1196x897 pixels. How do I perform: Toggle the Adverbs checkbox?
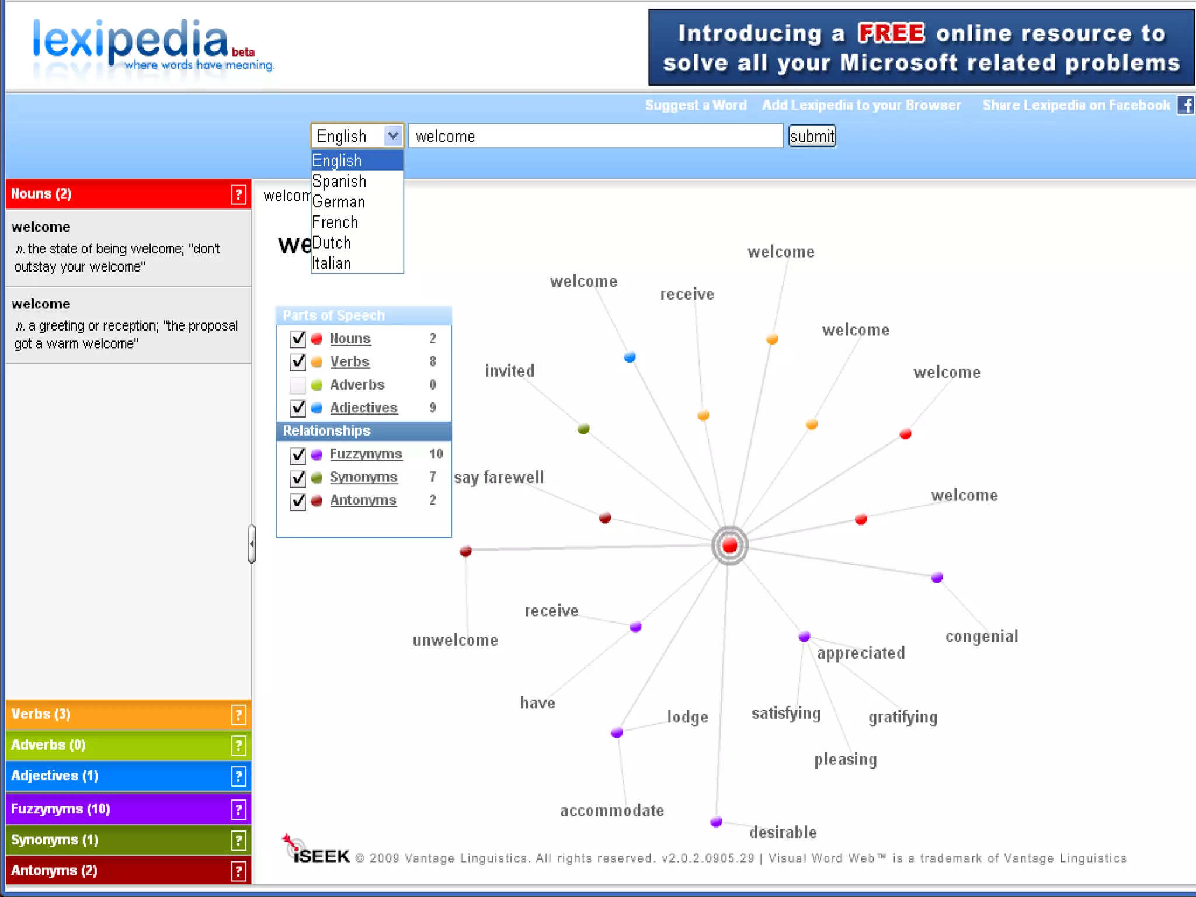pos(298,385)
